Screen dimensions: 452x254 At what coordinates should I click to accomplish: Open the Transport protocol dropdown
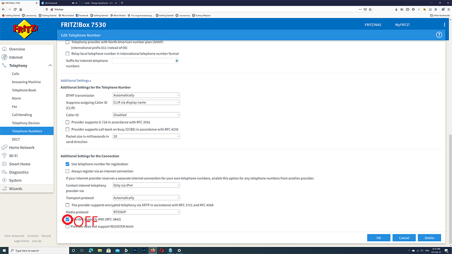point(146,198)
